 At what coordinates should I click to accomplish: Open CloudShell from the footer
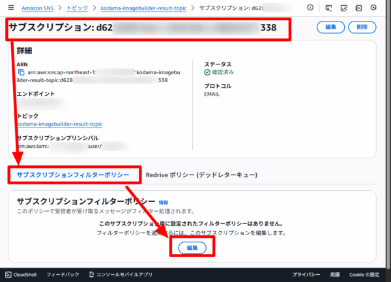(21, 275)
